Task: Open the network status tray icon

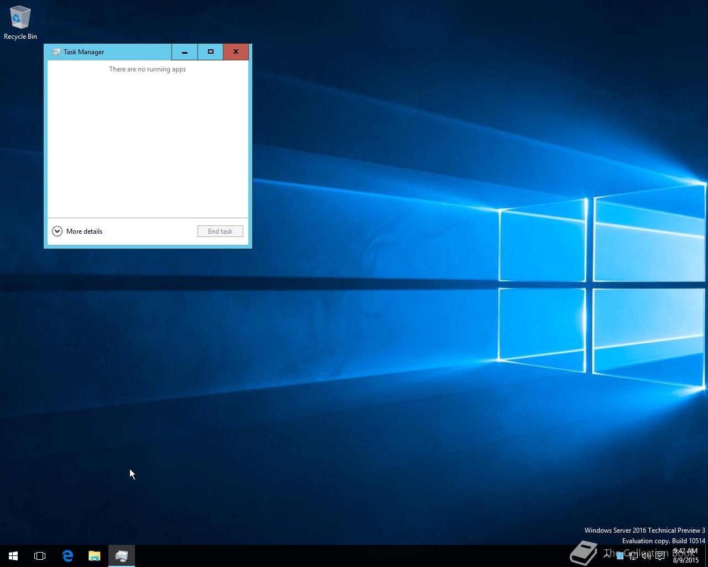Action: pyautogui.click(x=633, y=556)
